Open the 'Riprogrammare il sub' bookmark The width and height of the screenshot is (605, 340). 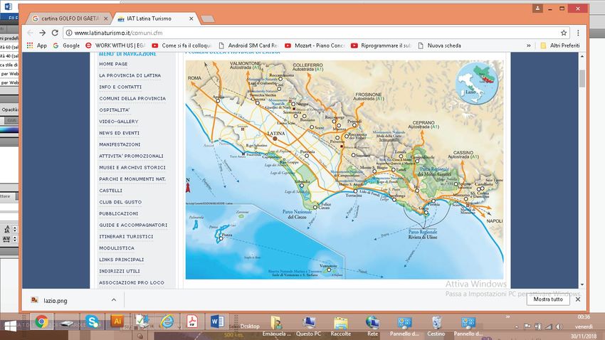pos(382,46)
